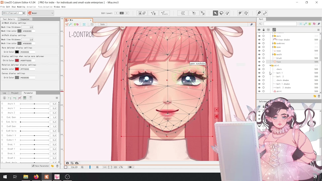
Task: Switch to the Project tab
Action: [x=15, y=93]
